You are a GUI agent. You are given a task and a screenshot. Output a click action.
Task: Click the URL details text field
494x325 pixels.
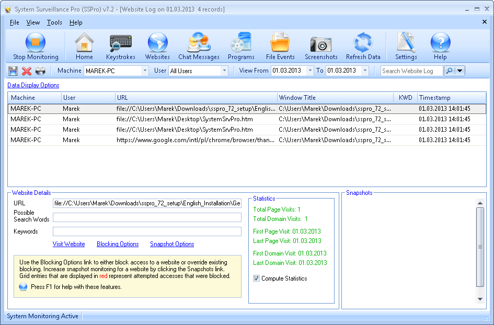click(147, 203)
